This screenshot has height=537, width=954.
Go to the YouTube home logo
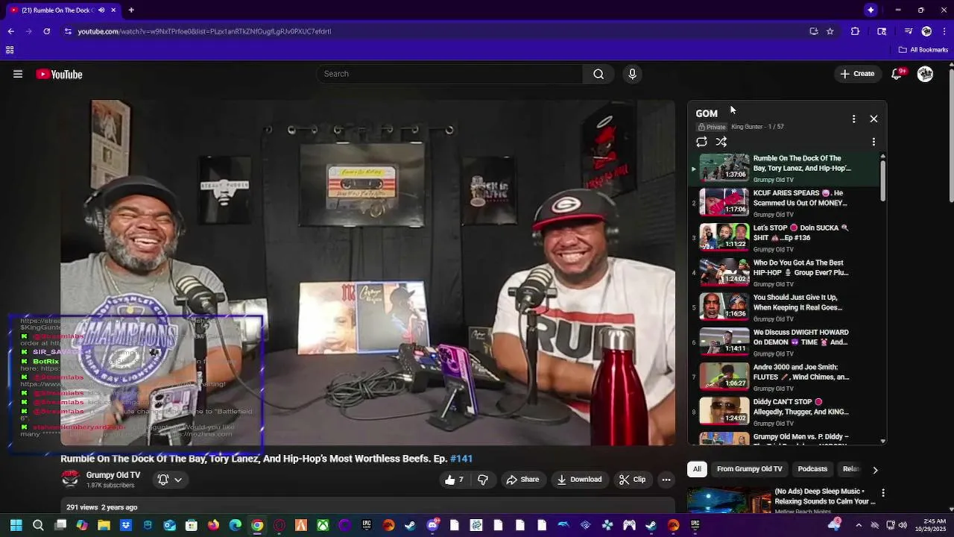(x=59, y=74)
